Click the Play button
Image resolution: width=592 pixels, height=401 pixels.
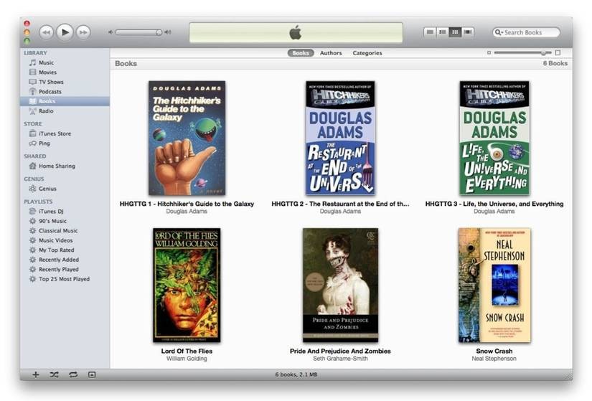65,32
